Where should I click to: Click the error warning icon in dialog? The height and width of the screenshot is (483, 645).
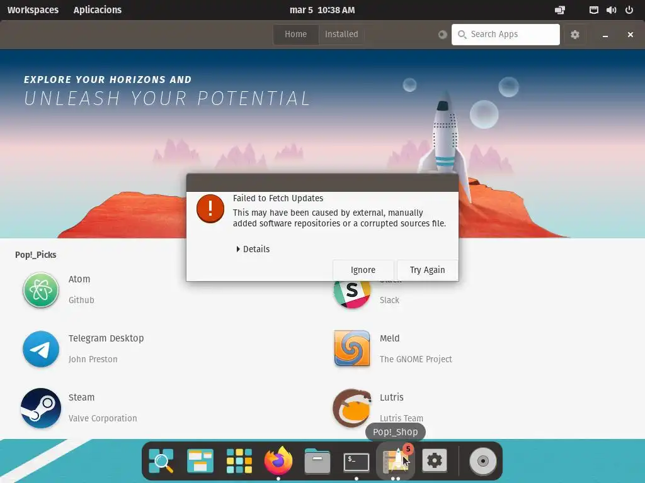point(210,209)
